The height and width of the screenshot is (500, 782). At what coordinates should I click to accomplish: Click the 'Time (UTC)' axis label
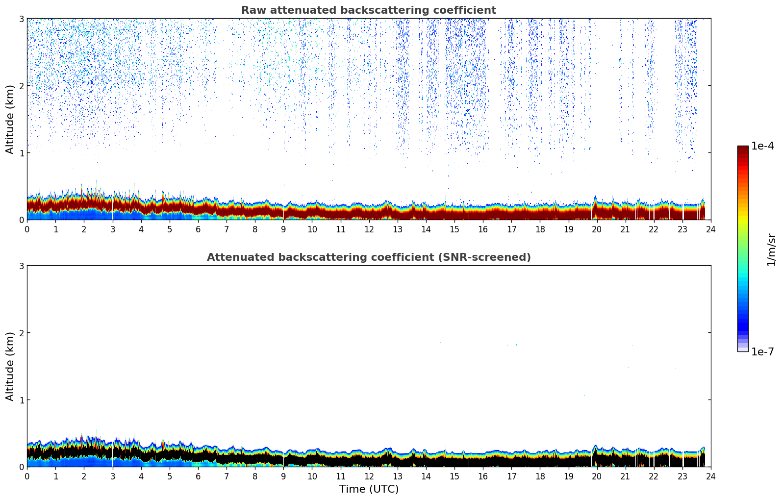(x=369, y=489)
